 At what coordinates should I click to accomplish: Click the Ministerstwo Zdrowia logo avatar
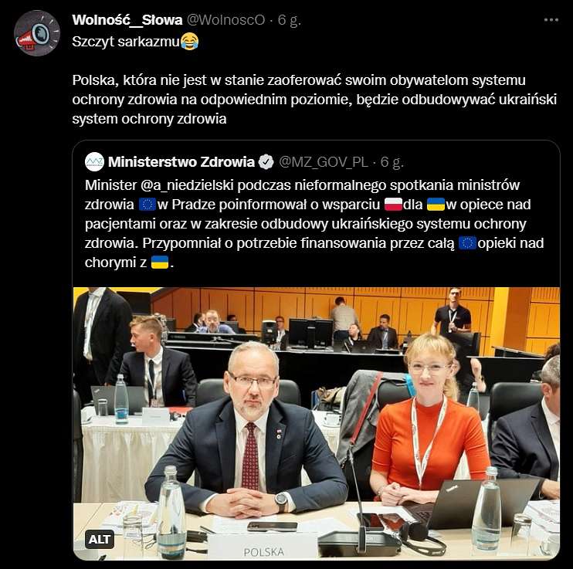tap(95, 162)
